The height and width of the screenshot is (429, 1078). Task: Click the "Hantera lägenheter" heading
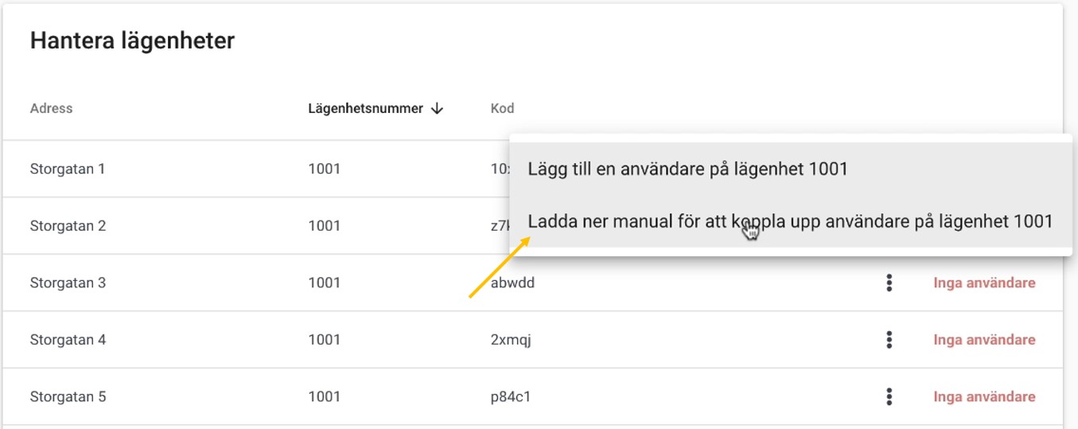[132, 41]
